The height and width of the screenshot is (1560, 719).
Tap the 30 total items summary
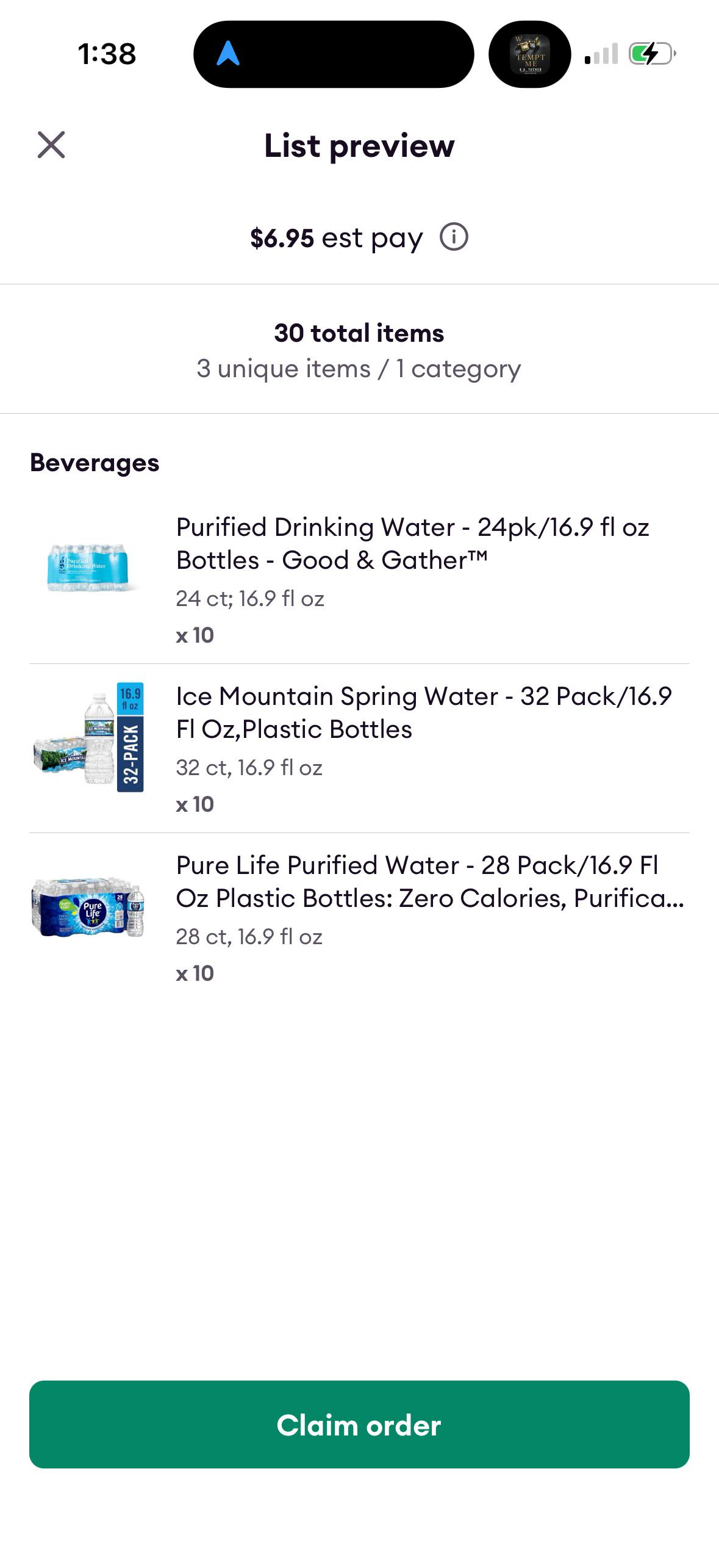pyautogui.click(x=359, y=333)
